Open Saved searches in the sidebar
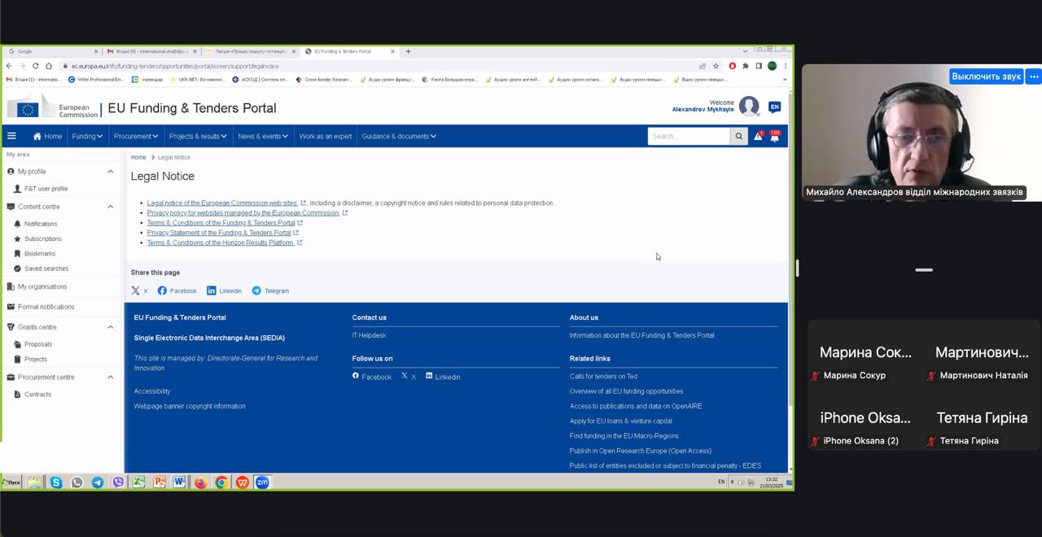The image size is (1042, 537). point(41,268)
